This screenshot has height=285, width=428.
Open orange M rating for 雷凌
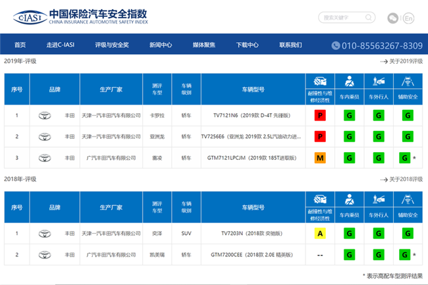[x=320, y=157]
